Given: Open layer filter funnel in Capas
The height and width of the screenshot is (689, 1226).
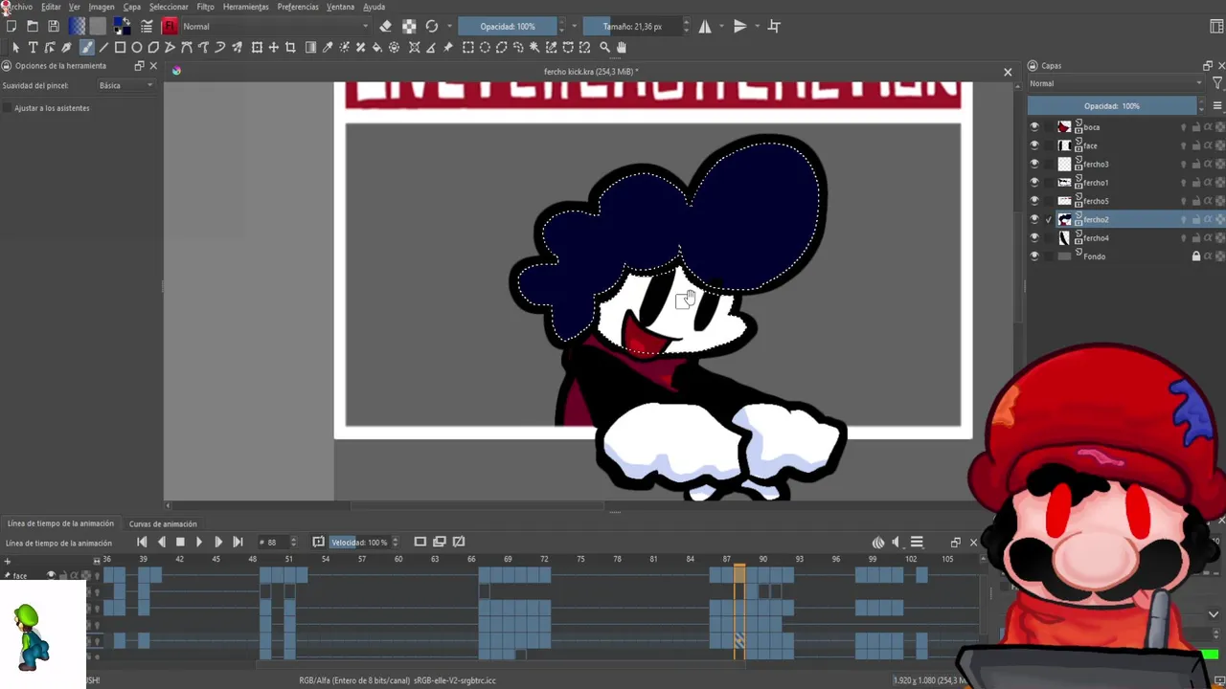Looking at the screenshot, I should pos(1218,83).
